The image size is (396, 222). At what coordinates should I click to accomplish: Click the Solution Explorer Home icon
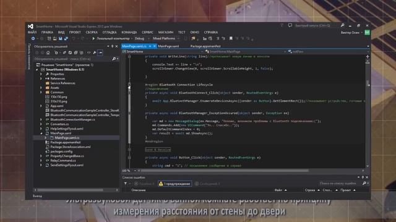48,52
